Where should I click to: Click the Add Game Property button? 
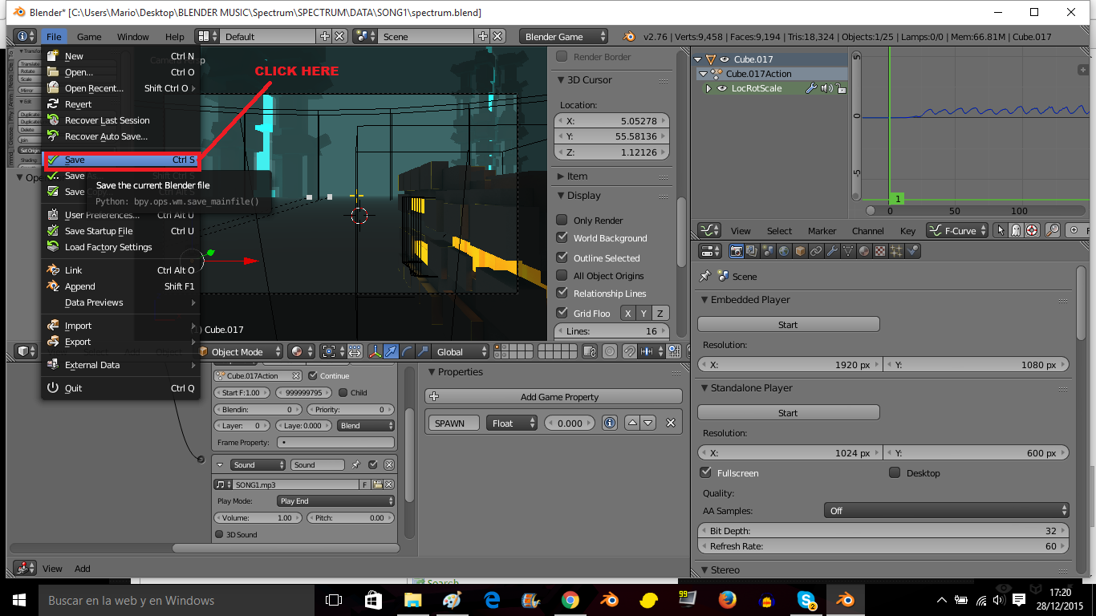(553, 396)
